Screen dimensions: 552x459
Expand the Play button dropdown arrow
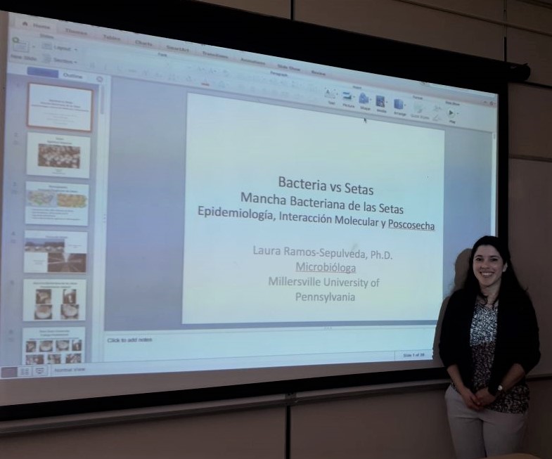click(x=458, y=113)
